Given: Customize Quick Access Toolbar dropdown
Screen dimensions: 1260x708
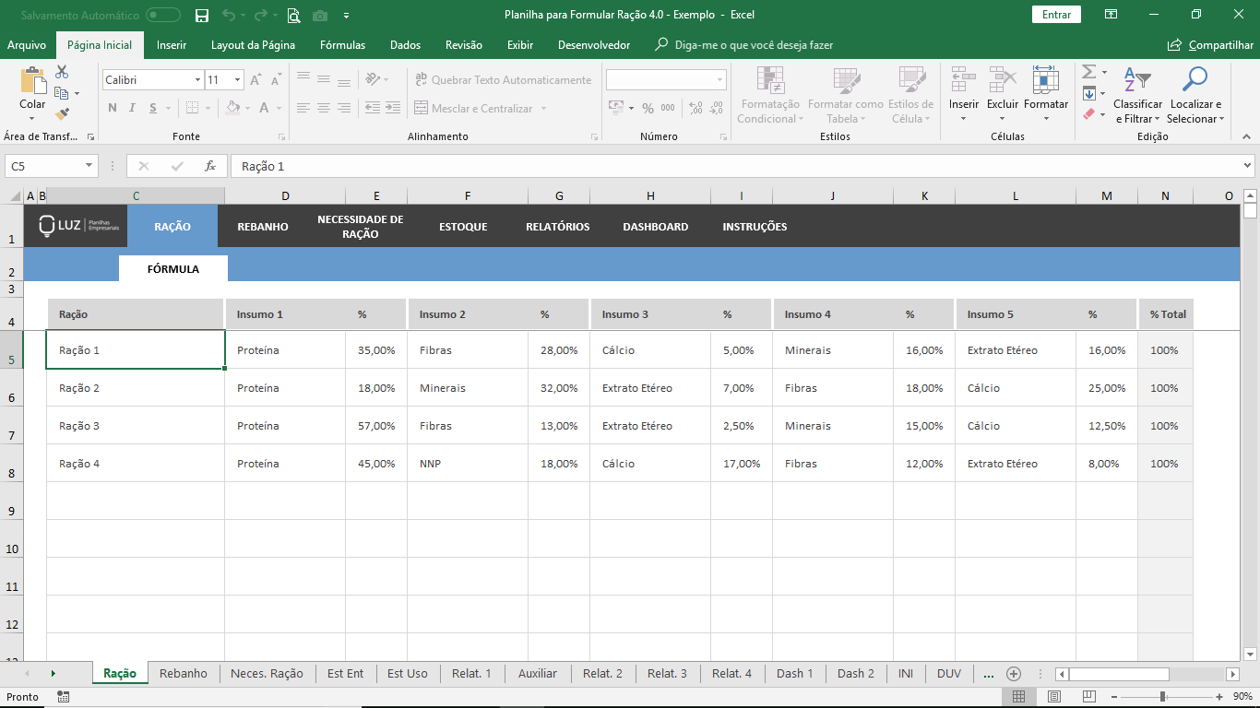Looking at the screenshot, I should (x=346, y=15).
